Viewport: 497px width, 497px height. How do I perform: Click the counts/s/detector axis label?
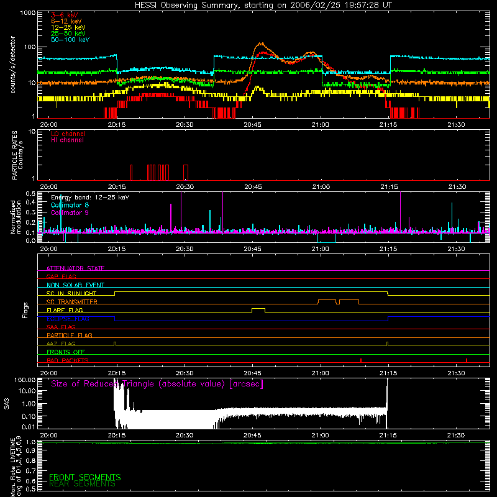tap(12, 65)
